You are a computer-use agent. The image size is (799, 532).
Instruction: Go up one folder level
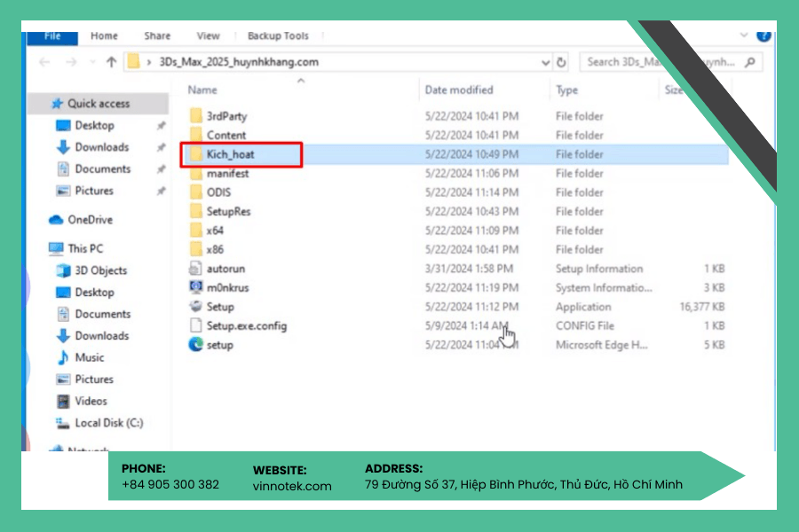111,62
